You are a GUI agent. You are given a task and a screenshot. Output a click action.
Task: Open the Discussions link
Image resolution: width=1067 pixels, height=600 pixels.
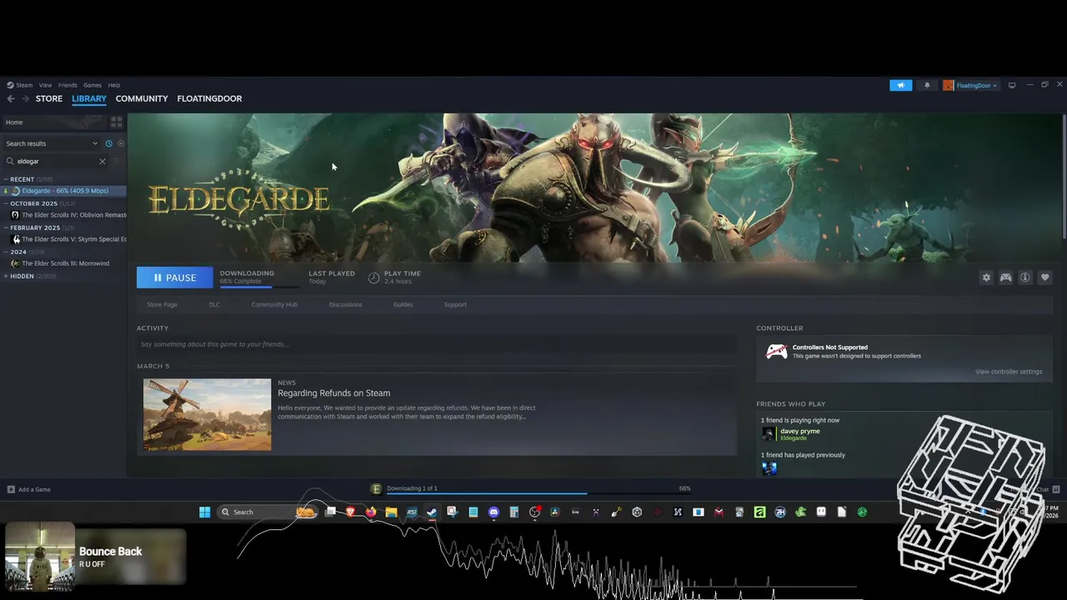click(345, 304)
